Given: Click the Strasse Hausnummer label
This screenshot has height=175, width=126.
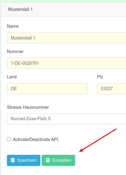Looking at the screenshot, I should click(x=28, y=107).
